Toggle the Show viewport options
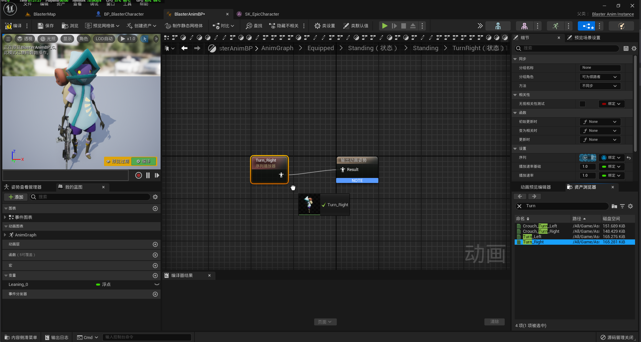This screenshot has height=342, width=641. click(x=67, y=39)
